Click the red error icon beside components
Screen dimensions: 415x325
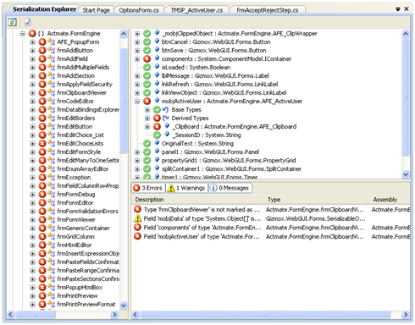(x=147, y=59)
